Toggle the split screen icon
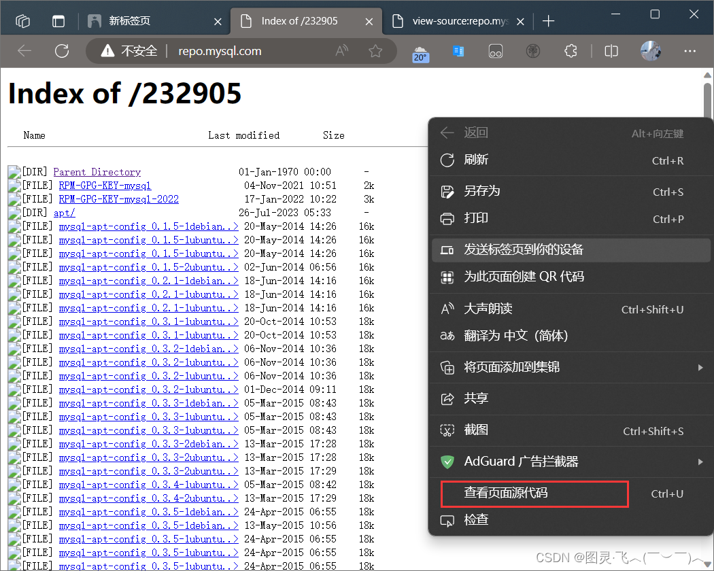The height and width of the screenshot is (571, 714). tap(611, 51)
